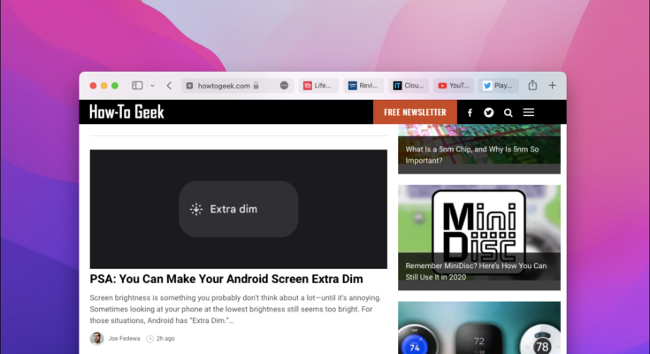650x354 pixels.
Task: Switch to the YouTube tab
Action: pos(454,86)
